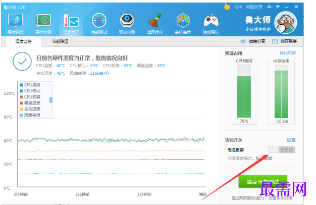Image resolution: width=316 pixels, height=205 pixels.
Task: Toggle 风扇转速 legend entry
Action: point(30,115)
